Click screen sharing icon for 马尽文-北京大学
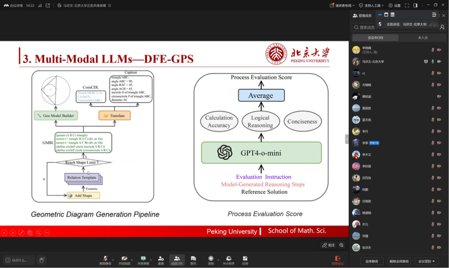Image resolution: width=449 pixels, height=268 pixels. click(x=426, y=61)
